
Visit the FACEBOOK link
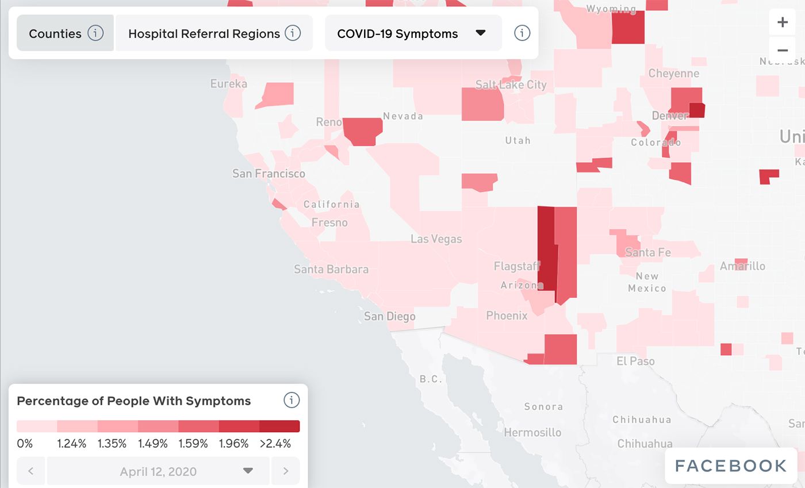[x=730, y=466]
